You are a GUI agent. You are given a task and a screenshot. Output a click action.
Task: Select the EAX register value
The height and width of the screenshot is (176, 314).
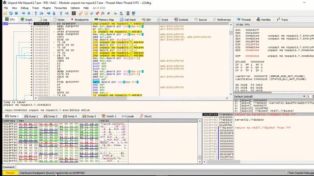tap(252, 30)
